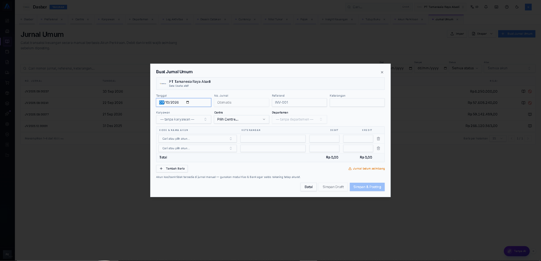Open the shopping cart sidebar icon

7,83
